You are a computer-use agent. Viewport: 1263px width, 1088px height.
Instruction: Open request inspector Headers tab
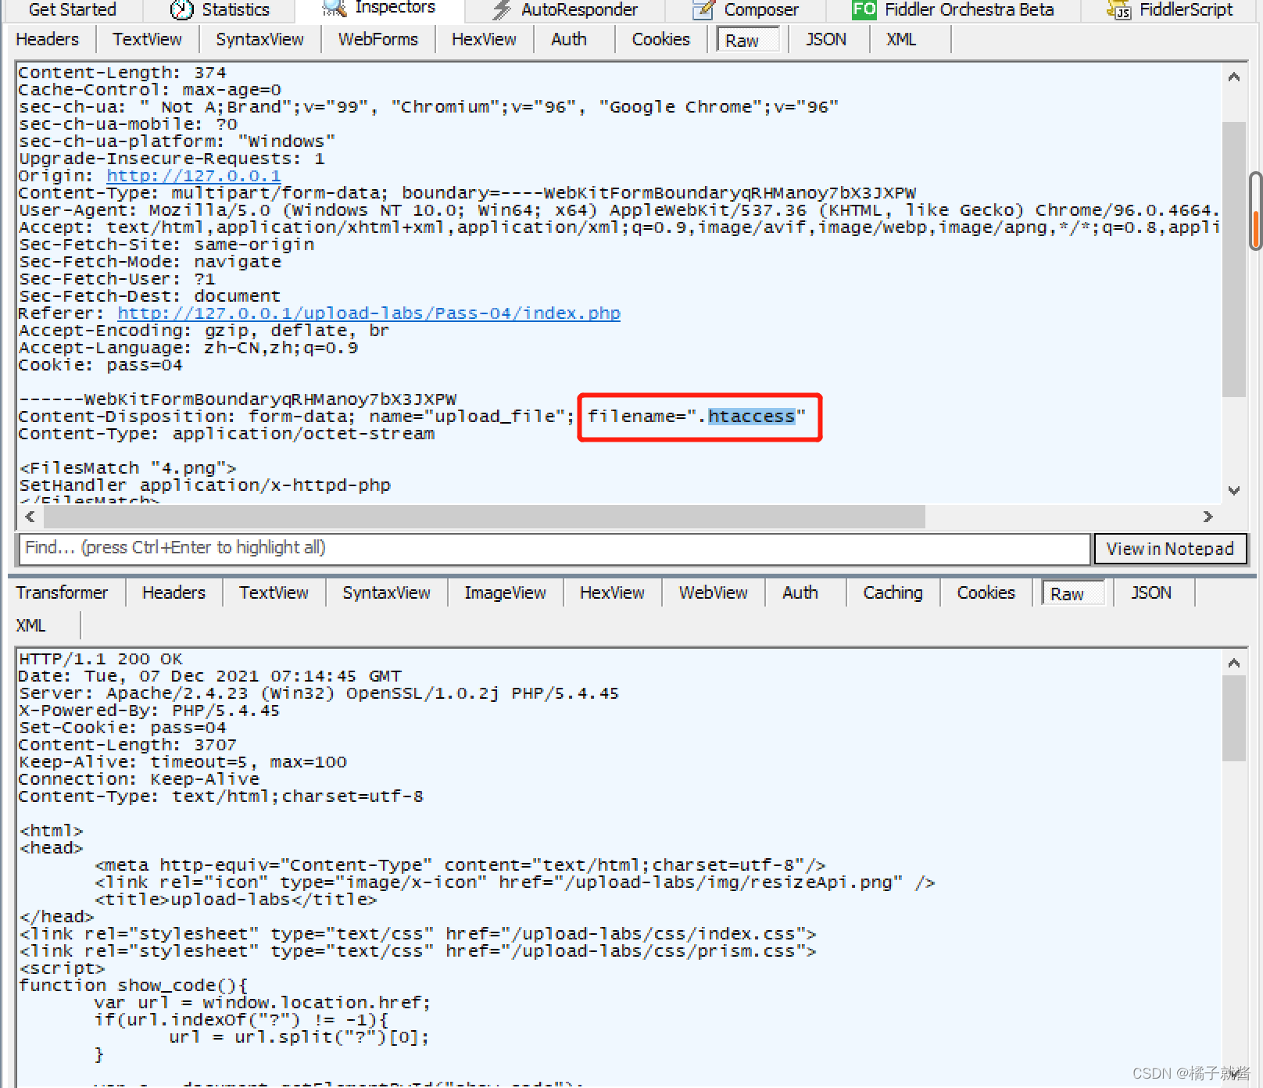pos(48,39)
